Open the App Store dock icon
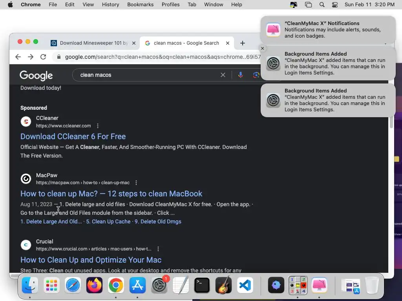402x301 pixels. [x=137, y=285]
